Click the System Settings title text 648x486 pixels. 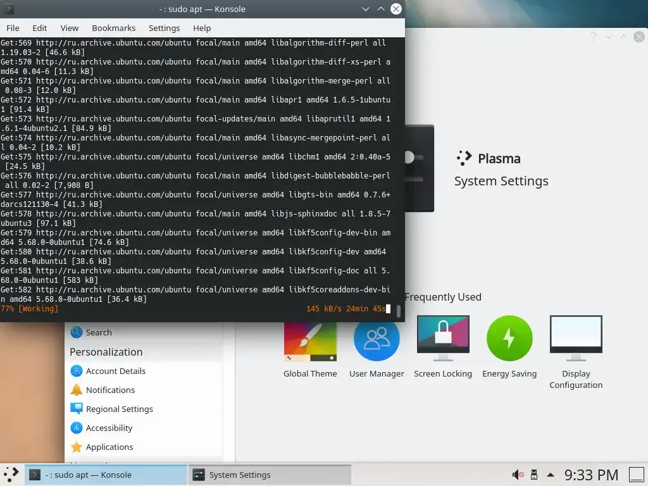click(501, 181)
